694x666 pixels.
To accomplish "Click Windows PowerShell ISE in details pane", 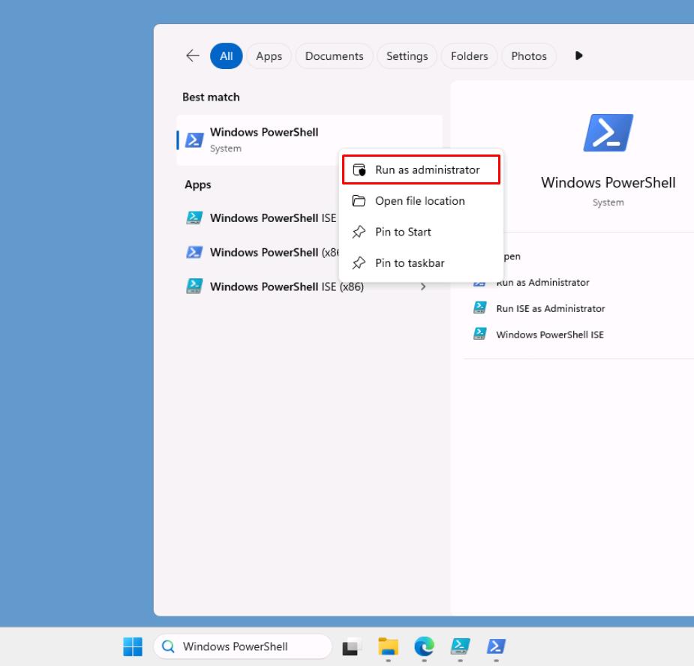I will point(549,334).
